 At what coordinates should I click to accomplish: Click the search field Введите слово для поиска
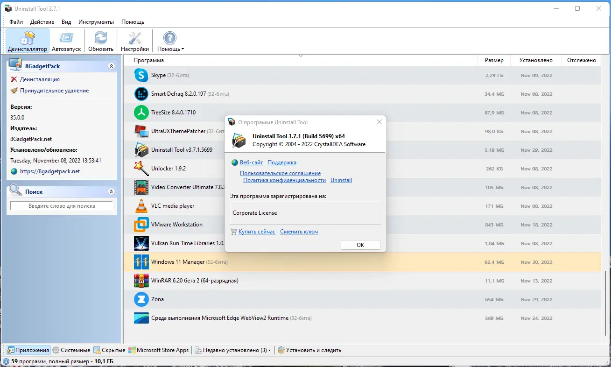point(62,206)
